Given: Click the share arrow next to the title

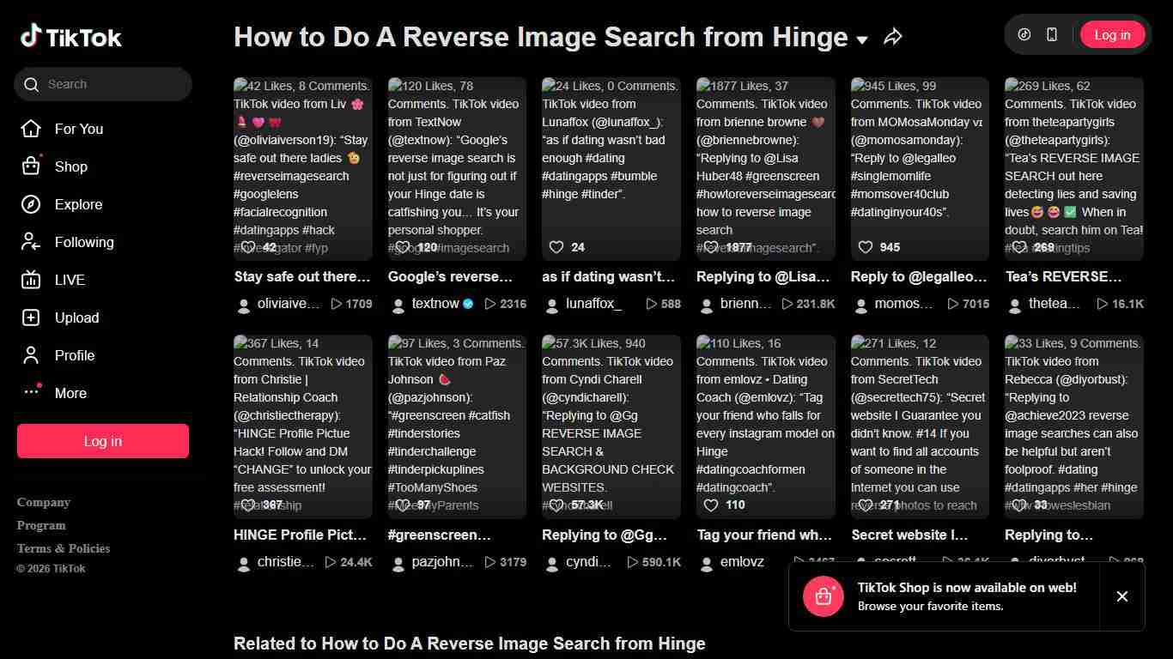Looking at the screenshot, I should (x=893, y=36).
